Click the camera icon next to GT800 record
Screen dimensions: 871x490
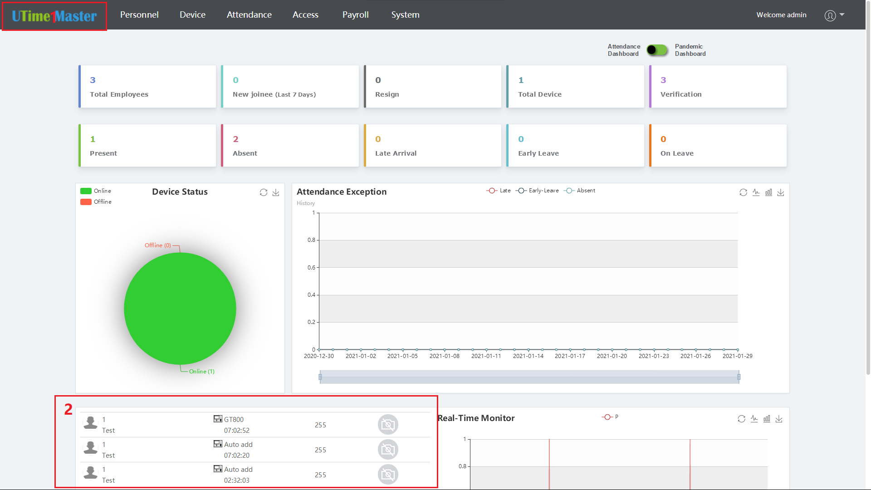[x=387, y=424]
